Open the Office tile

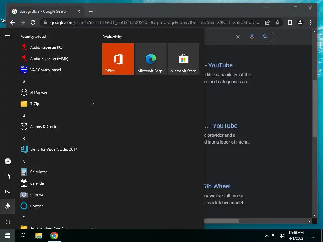118,59
